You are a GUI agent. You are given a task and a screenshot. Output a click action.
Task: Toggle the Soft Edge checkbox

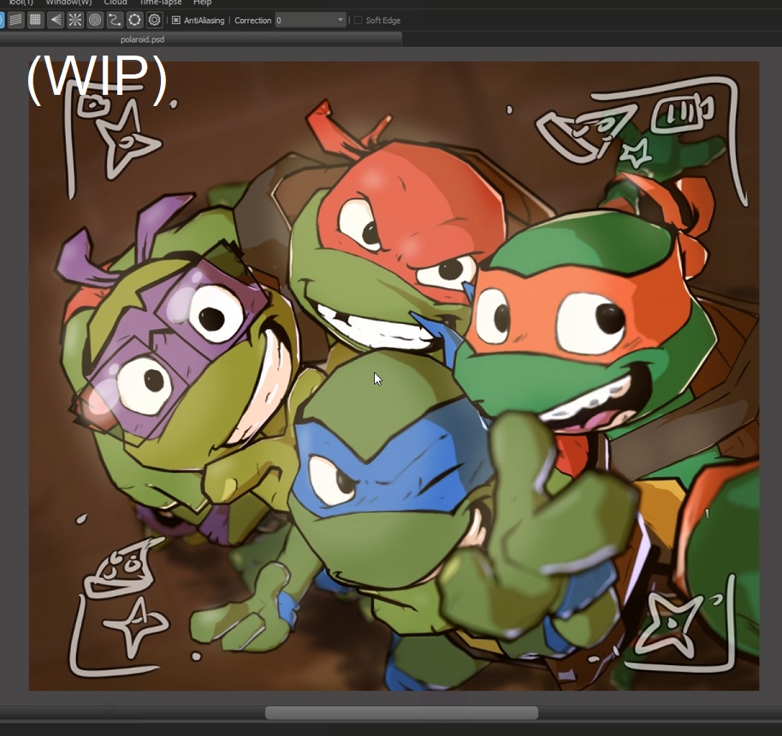point(358,21)
